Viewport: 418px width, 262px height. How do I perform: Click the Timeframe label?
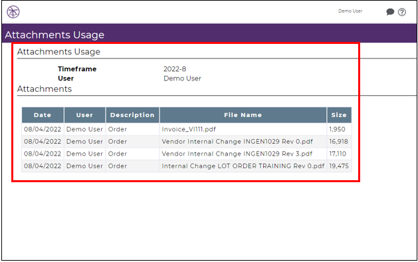point(77,69)
